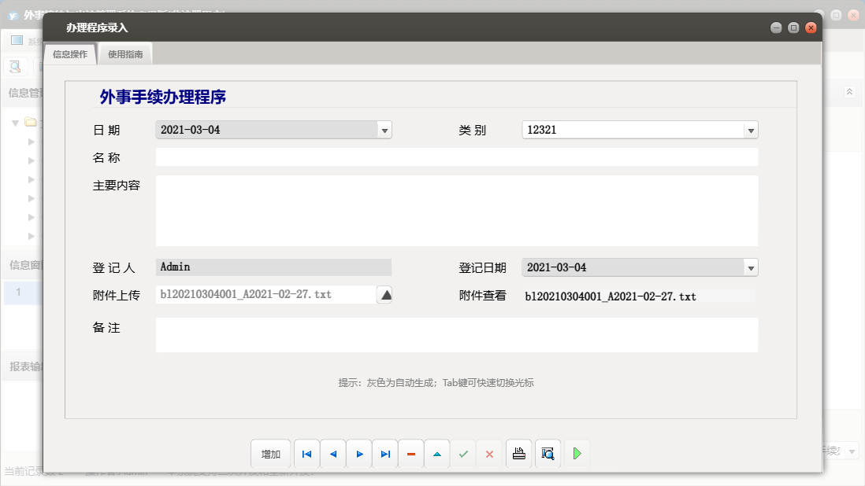Screen dimensions: 865x486
Task: Click the 增加 button to add a record
Action: [270, 454]
